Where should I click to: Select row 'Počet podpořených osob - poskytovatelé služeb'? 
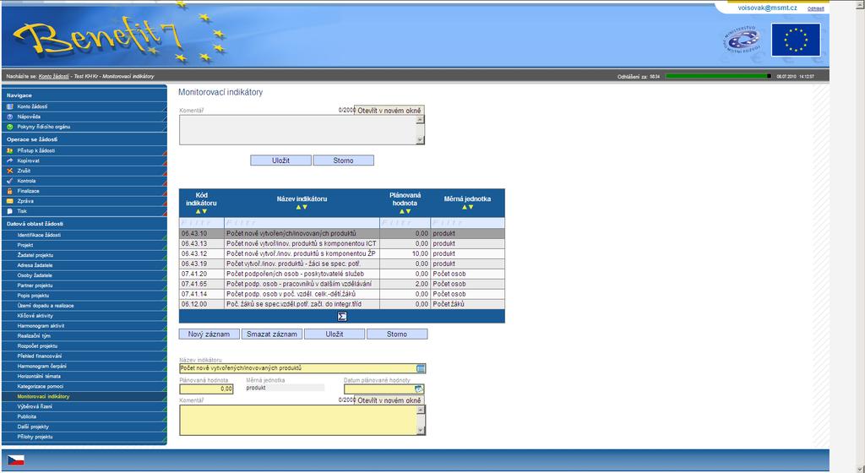click(342, 274)
